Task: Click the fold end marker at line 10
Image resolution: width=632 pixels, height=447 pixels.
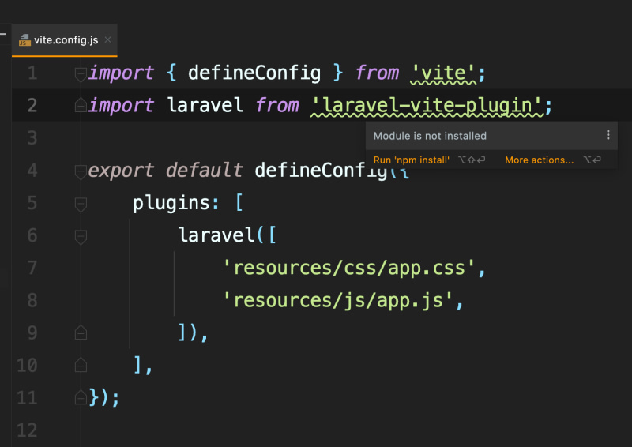Action: coord(81,365)
